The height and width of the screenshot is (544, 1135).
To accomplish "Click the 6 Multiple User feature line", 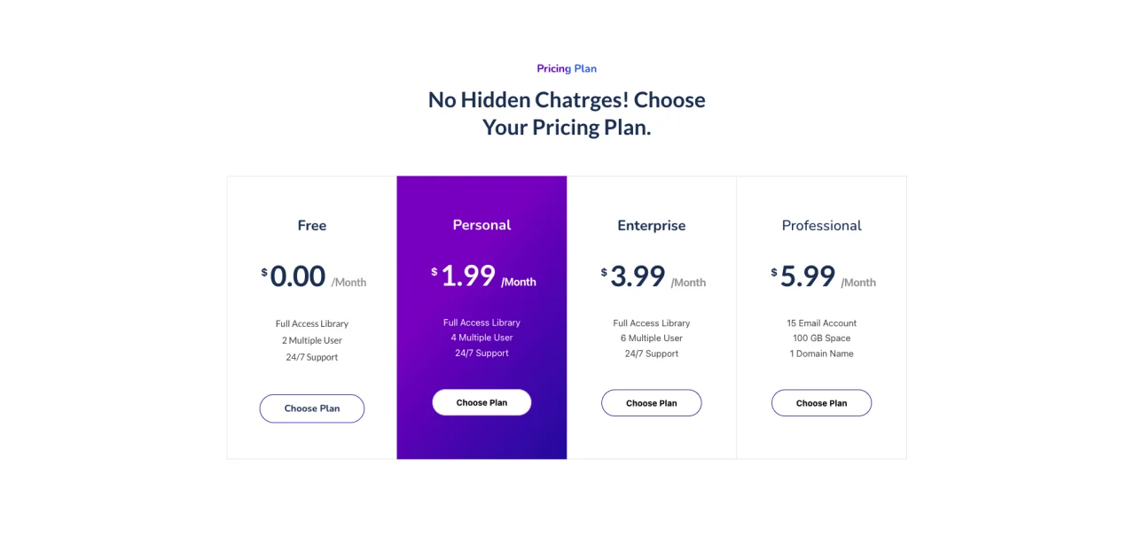I will (652, 338).
